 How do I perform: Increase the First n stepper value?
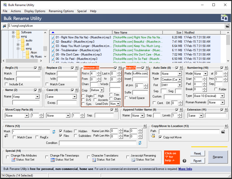point(99,72)
